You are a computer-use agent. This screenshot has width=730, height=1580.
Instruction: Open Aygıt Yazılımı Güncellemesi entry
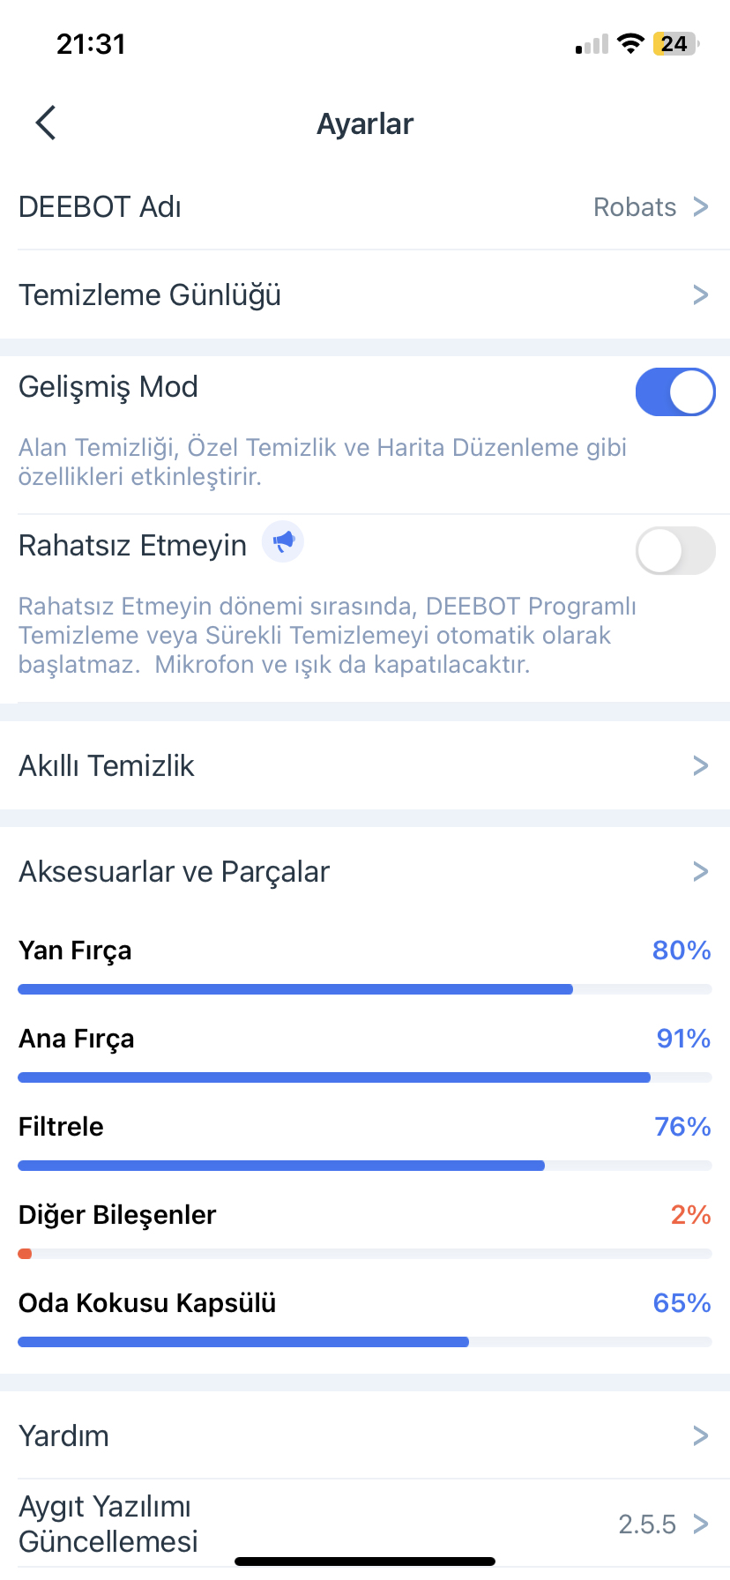click(365, 1524)
